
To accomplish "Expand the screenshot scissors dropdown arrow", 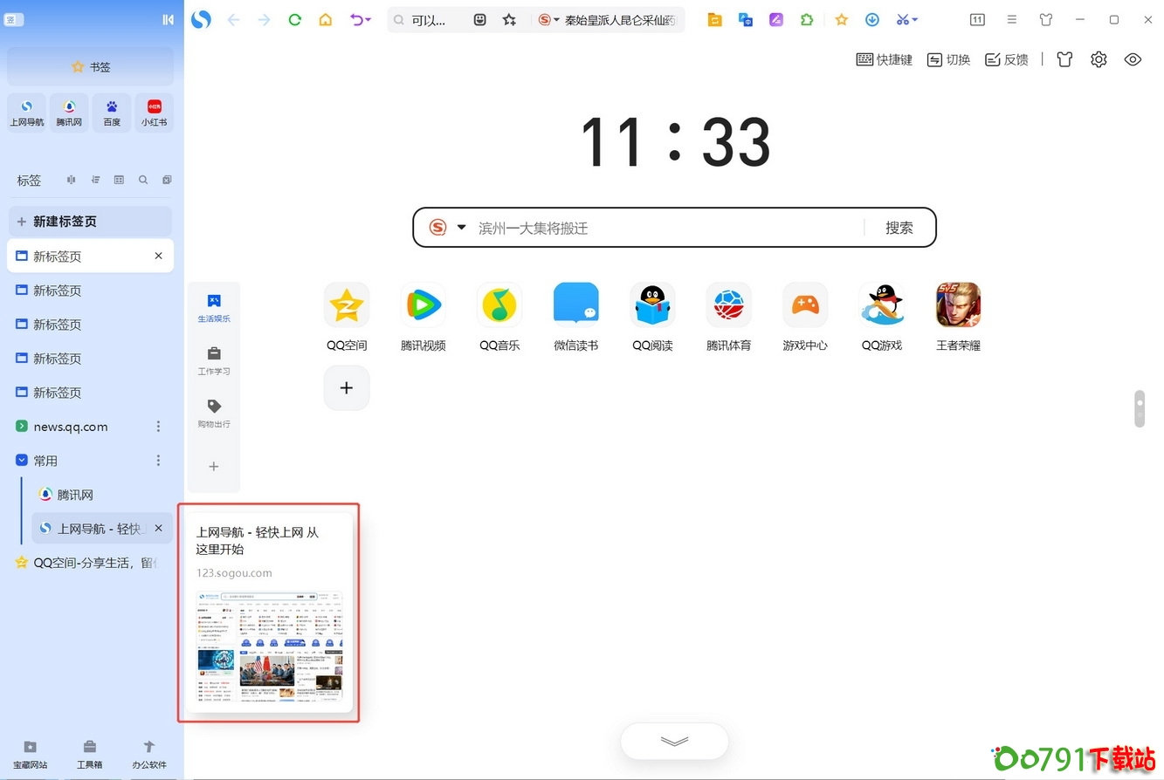I will (915, 19).
